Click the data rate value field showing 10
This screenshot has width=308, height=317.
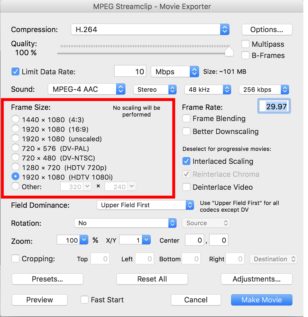[130, 71]
